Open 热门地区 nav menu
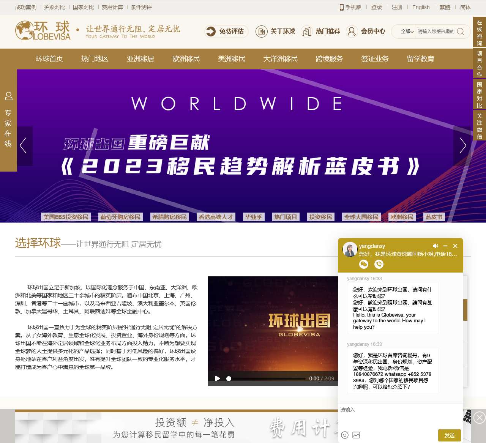 (95, 59)
